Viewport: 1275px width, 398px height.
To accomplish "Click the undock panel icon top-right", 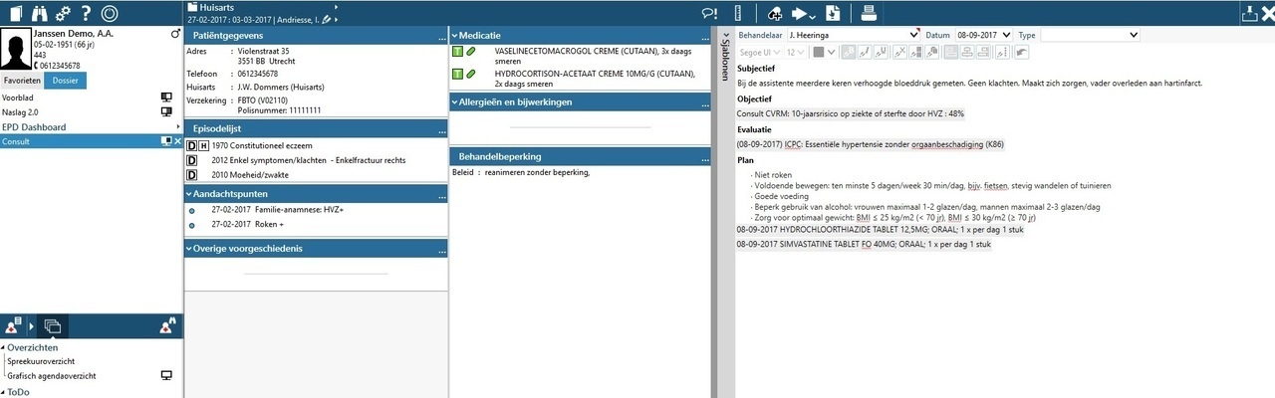I will (x=1250, y=13).
